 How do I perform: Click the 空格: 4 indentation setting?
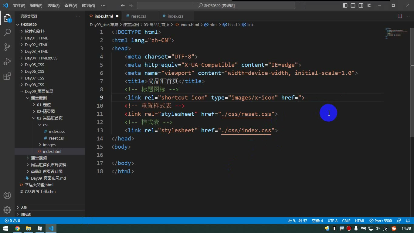tap(317, 221)
